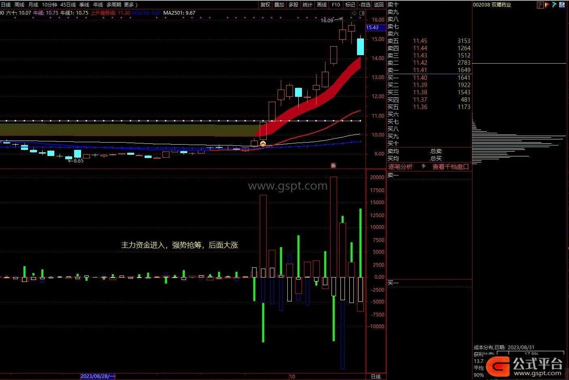Open the 多周期 multi-period view
Screen dimensions: 569x380
point(114,4)
